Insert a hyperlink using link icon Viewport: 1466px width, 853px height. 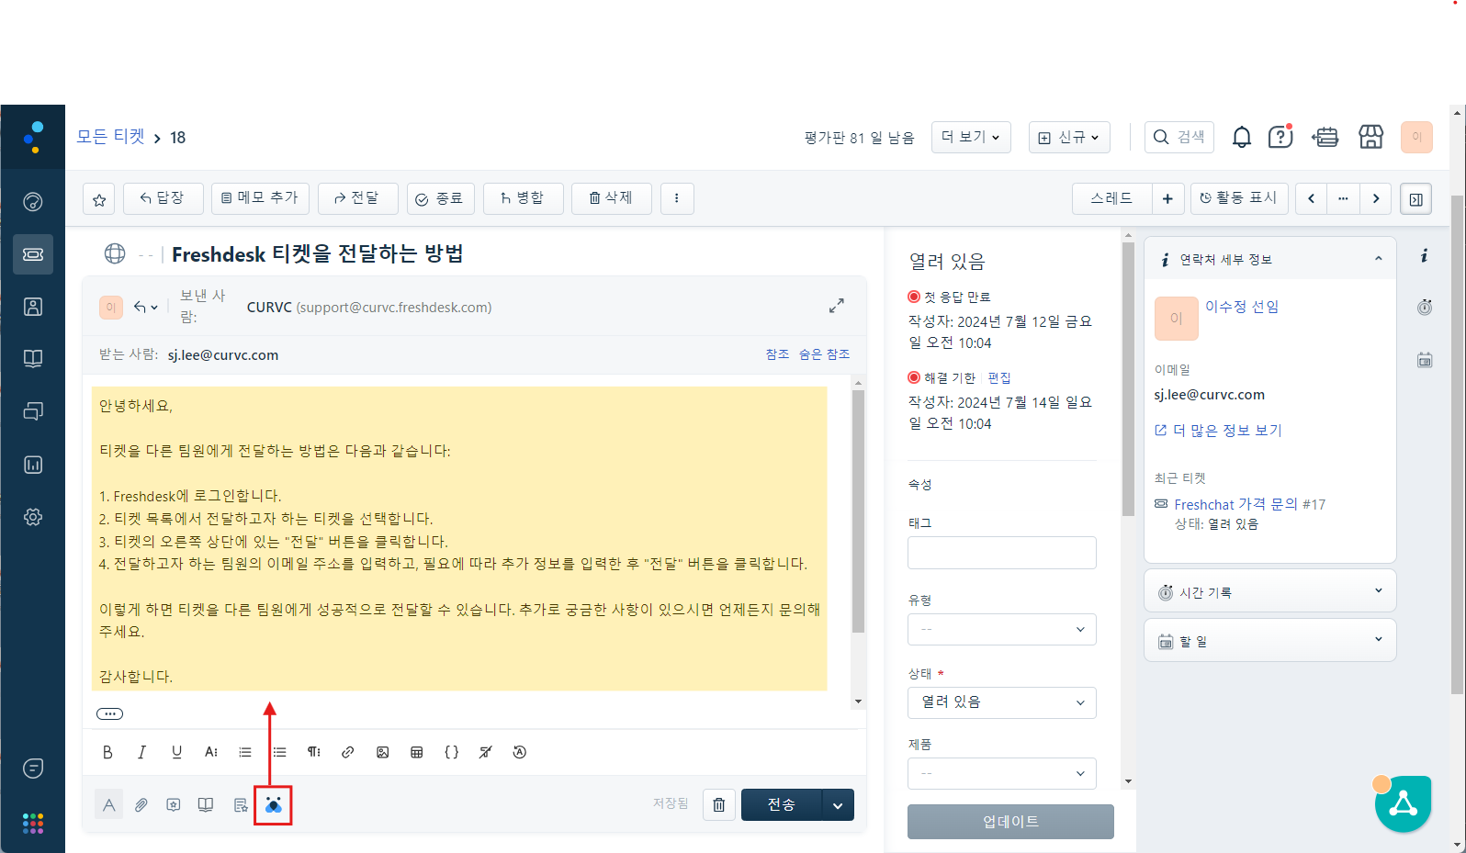(x=348, y=752)
